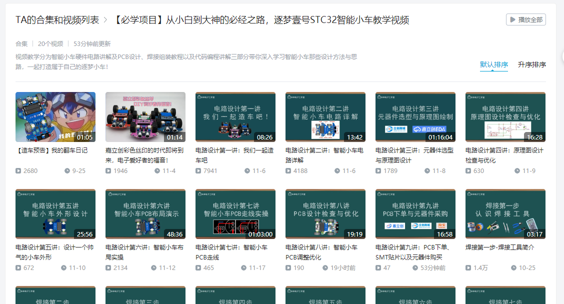Open TA的合集和视频列表 breadcrumb link
This screenshot has width=564, height=304.
[57, 20]
